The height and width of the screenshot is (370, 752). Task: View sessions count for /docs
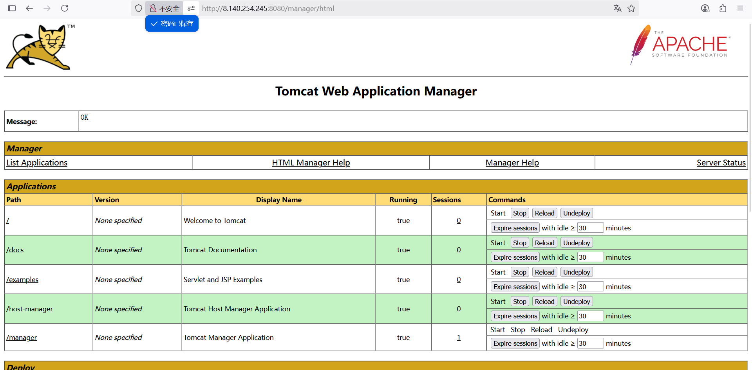point(459,250)
